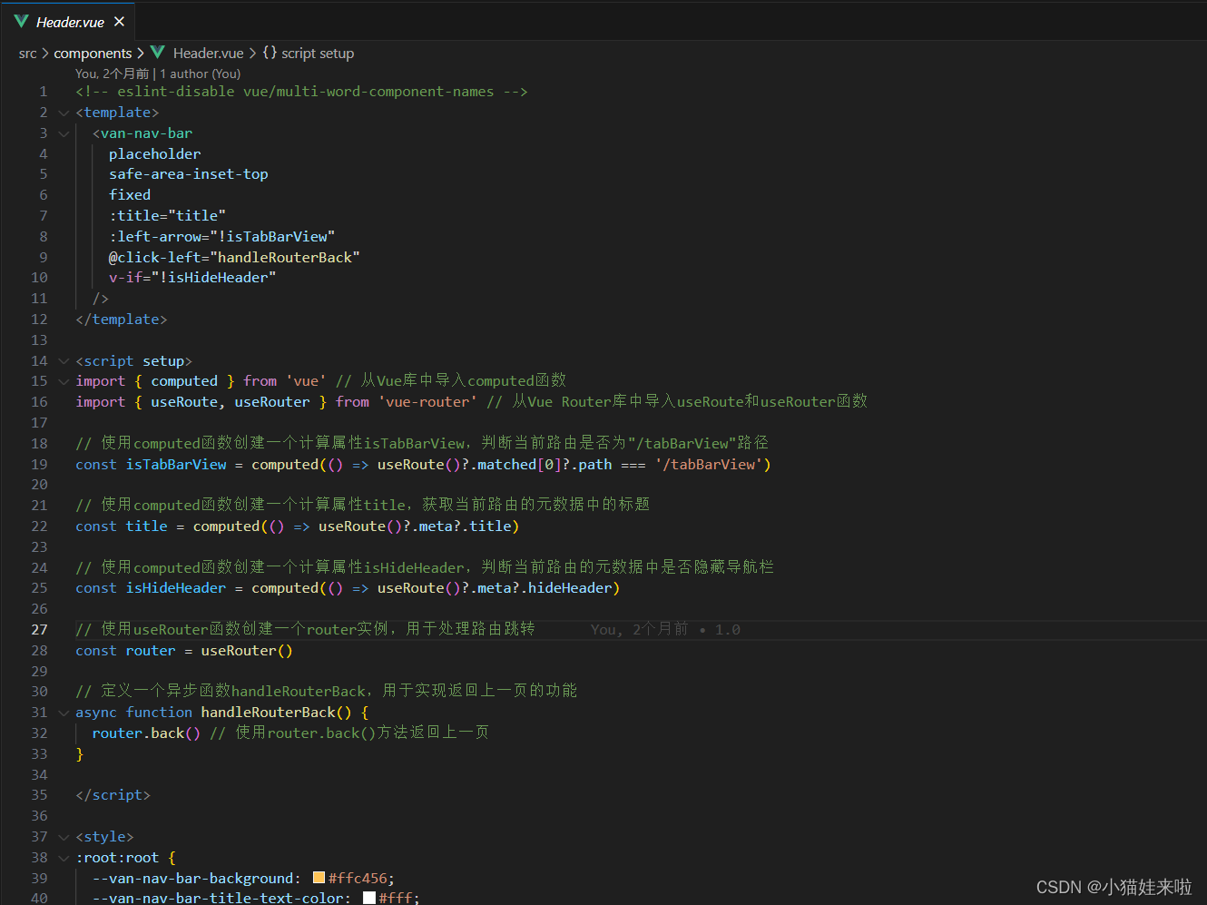This screenshot has height=905, width=1207.
Task: Collapse the style block at line 37
Action: point(64,837)
